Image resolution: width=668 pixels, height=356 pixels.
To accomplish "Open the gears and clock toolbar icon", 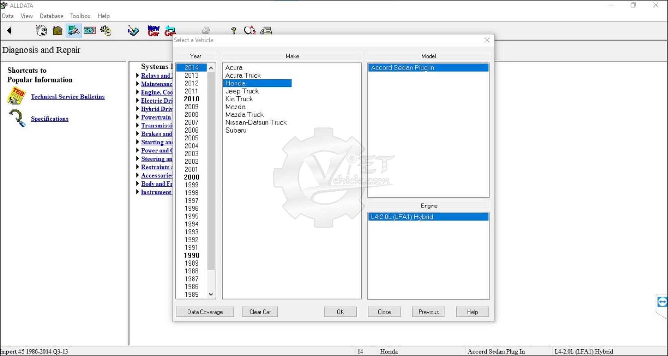I will (106, 31).
